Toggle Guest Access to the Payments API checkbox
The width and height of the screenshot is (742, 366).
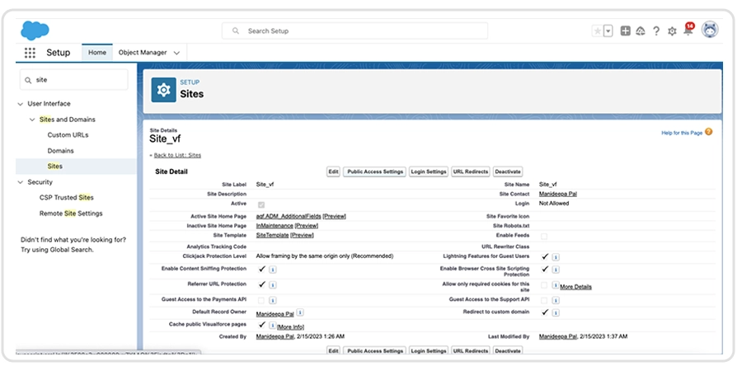click(262, 299)
